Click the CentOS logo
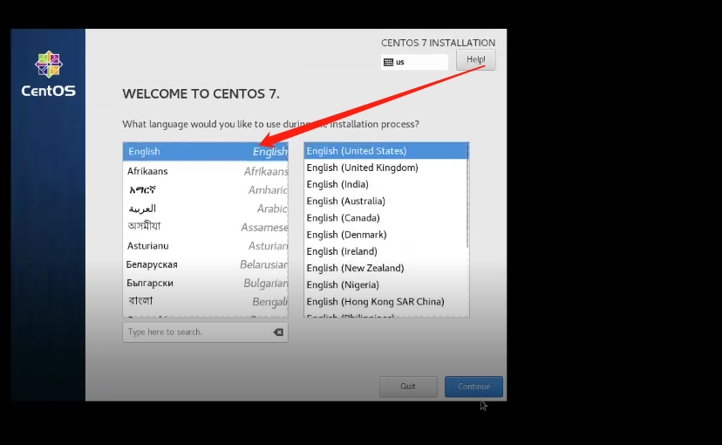This screenshot has width=722, height=445. [48, 73]
